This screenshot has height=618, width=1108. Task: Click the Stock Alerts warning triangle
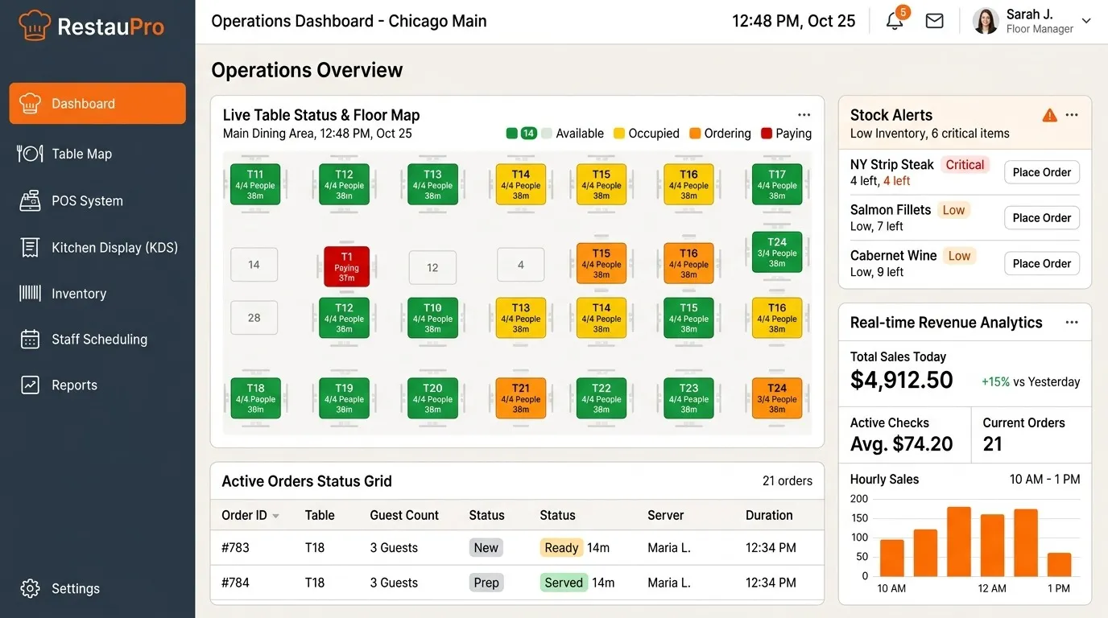click(1049, 115)
